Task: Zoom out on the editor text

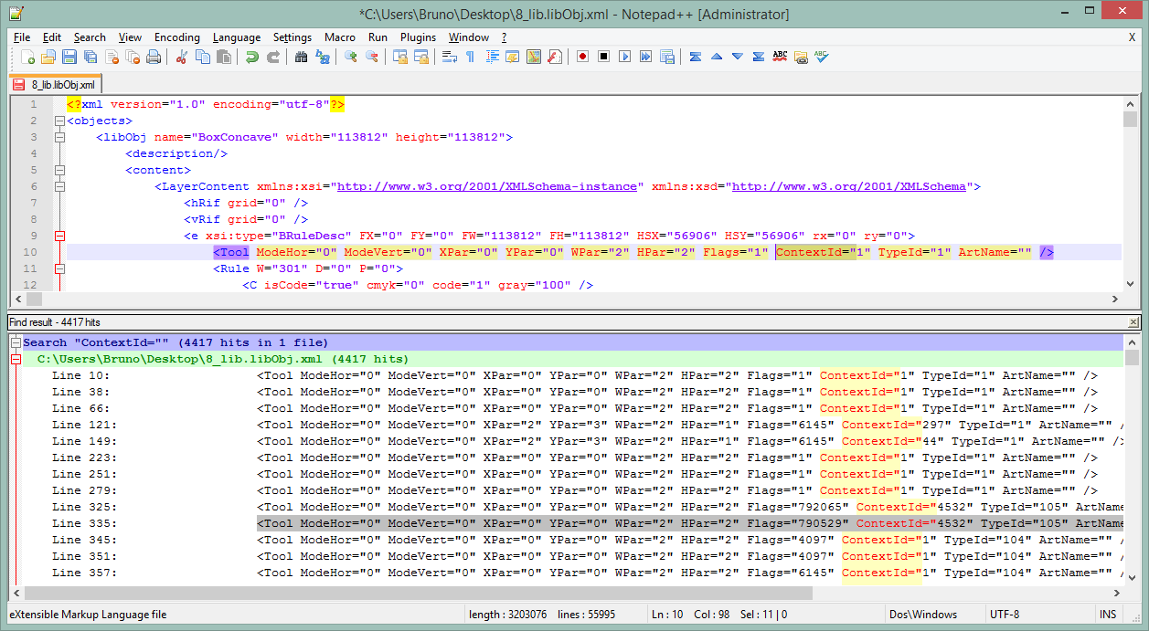Action: 372,57
